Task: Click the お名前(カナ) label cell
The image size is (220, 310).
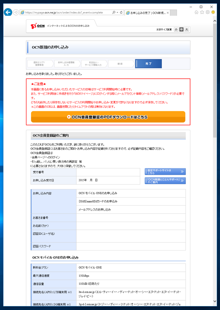Action: coord(54,226)
